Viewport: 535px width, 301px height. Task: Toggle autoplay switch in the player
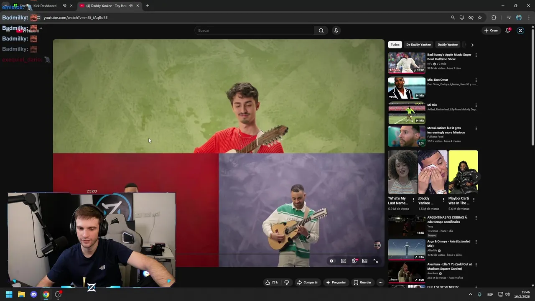point(331,261)
